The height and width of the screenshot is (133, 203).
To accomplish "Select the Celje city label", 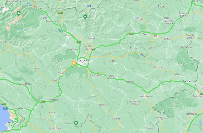I will coord(155,36).
